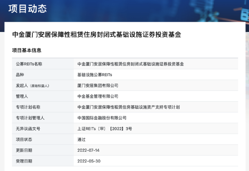Click the 专项计划名称 label cell
The image size is (249, 171).
tap(43, 107)
